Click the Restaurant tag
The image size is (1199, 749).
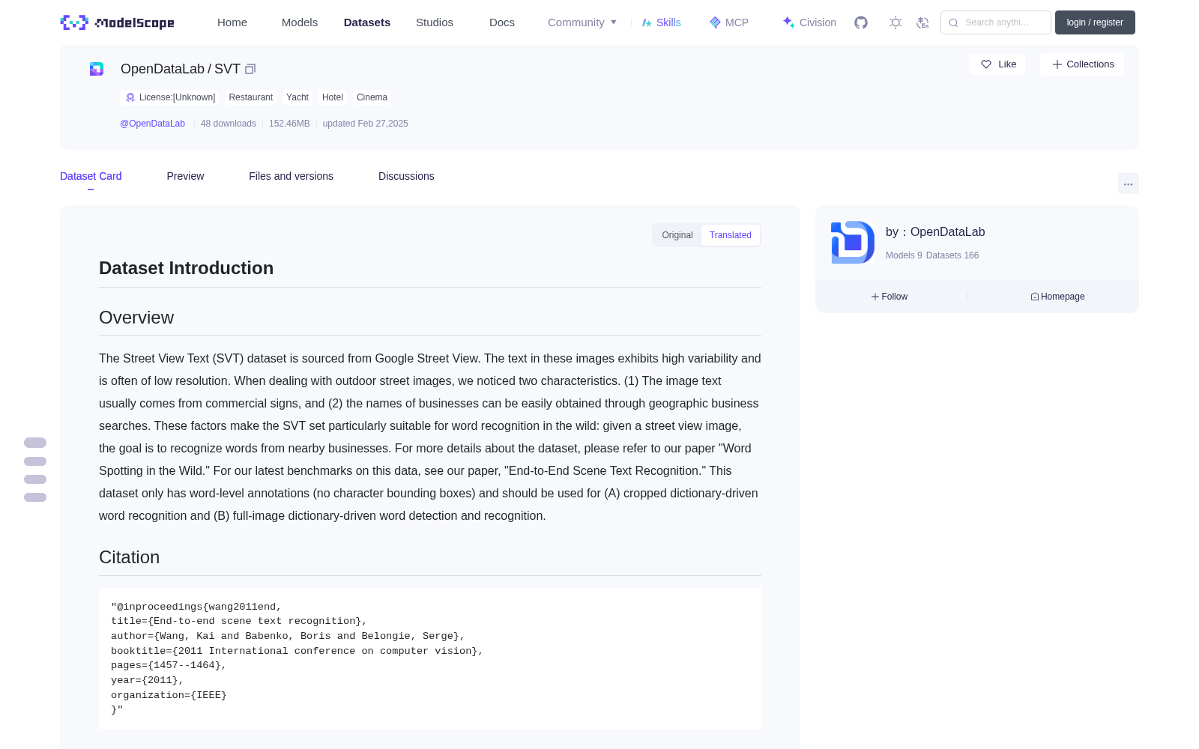pyautogui.click(x=250, y=97)
